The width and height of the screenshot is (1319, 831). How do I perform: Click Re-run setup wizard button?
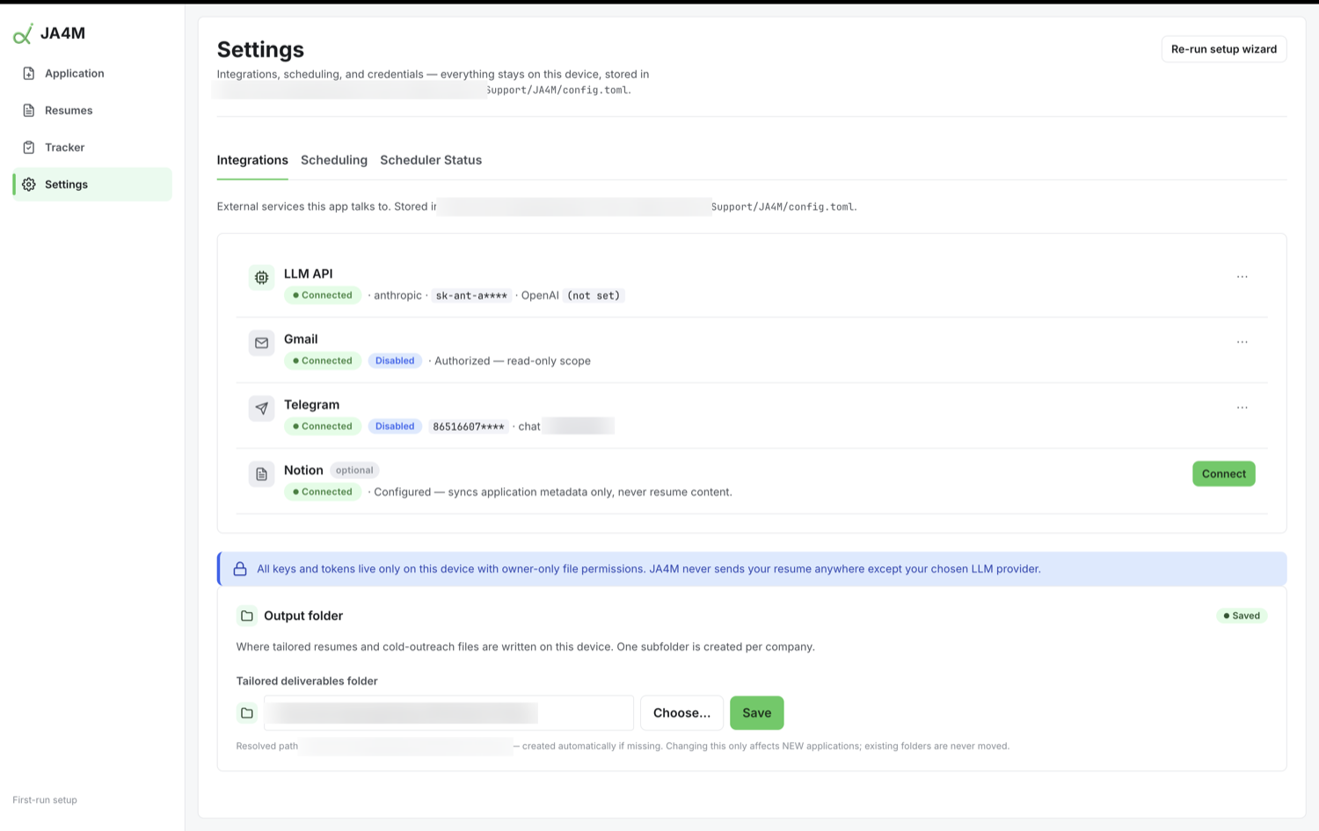(x=1224, y=49)
